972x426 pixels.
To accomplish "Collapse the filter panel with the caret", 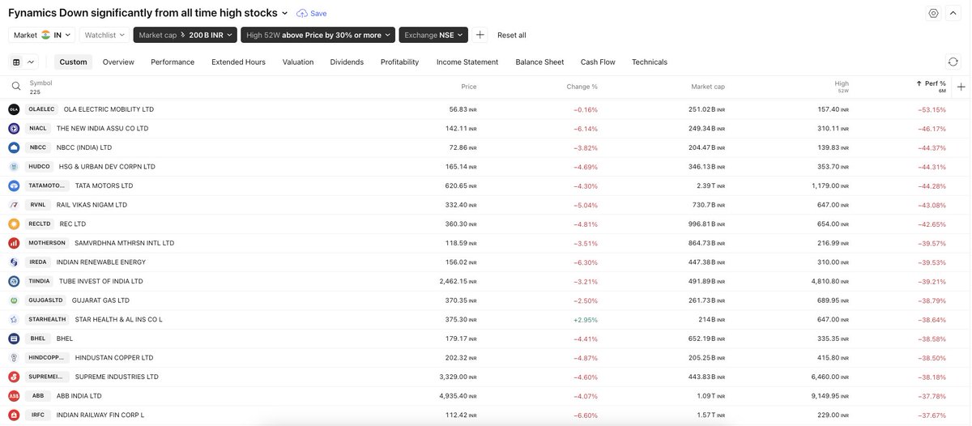I will point(954,13).
